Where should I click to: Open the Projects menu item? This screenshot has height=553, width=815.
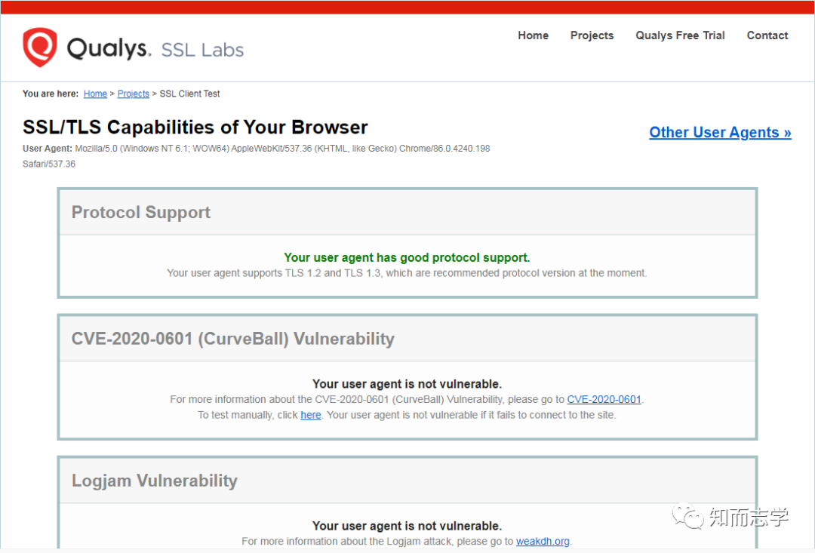tap(592, 35)
